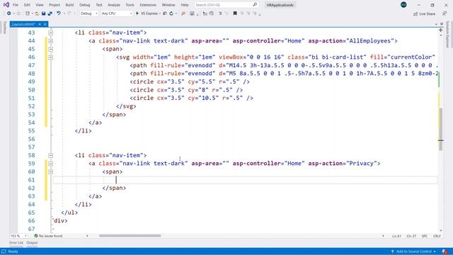
Task: Click the vertical scrollbar thumb of the editor
Action: [x=440, y=129]
